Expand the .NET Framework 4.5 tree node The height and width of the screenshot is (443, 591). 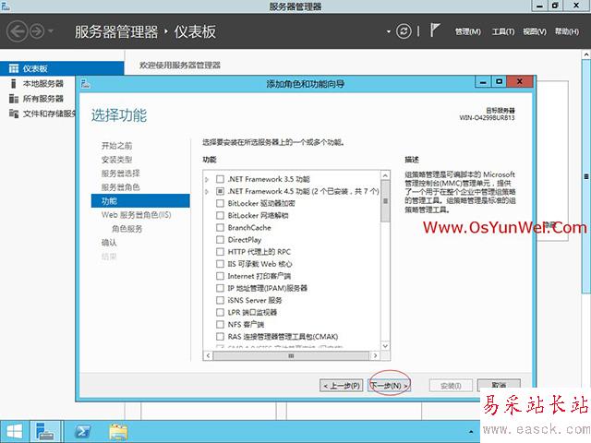(207, 191)
